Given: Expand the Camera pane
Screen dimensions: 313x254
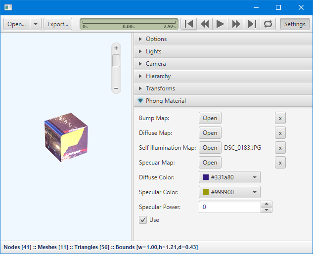Looking at the screenshot, I should tap(223, 64).
